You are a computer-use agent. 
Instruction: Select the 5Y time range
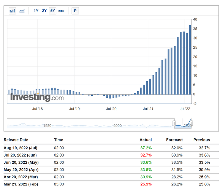tap(52, 11)
